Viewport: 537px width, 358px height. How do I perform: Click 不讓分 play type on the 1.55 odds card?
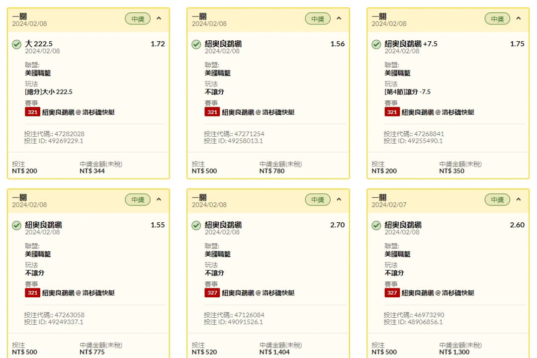click(35, 272)
